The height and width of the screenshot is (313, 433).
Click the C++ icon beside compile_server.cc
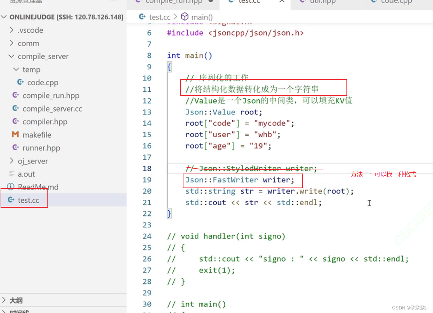click(16, 108)
